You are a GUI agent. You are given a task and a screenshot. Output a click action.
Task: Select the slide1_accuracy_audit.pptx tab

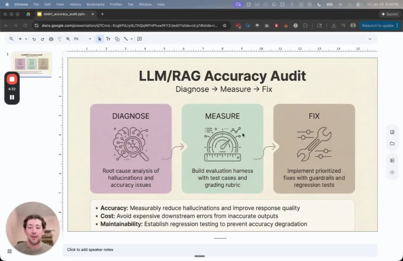pyautogui.click(x=64, y=14)
